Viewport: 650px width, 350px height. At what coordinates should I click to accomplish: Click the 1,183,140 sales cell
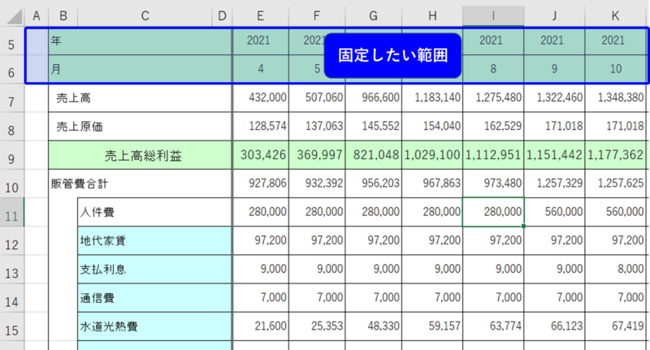point(432,98)
